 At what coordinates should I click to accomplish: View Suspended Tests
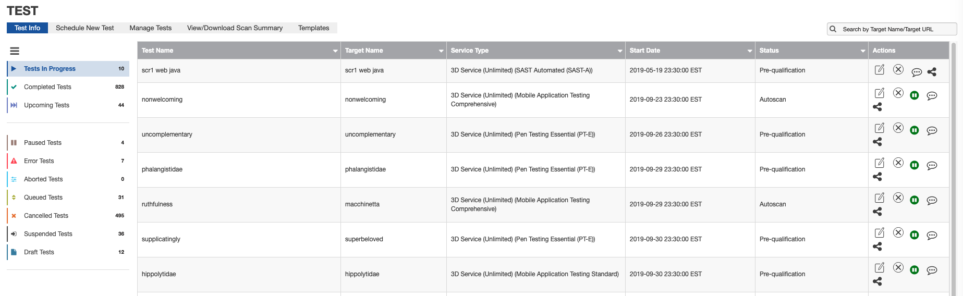coord(68,234)
